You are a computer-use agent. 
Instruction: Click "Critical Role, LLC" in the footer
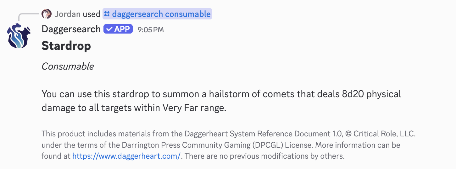point(385,134)
